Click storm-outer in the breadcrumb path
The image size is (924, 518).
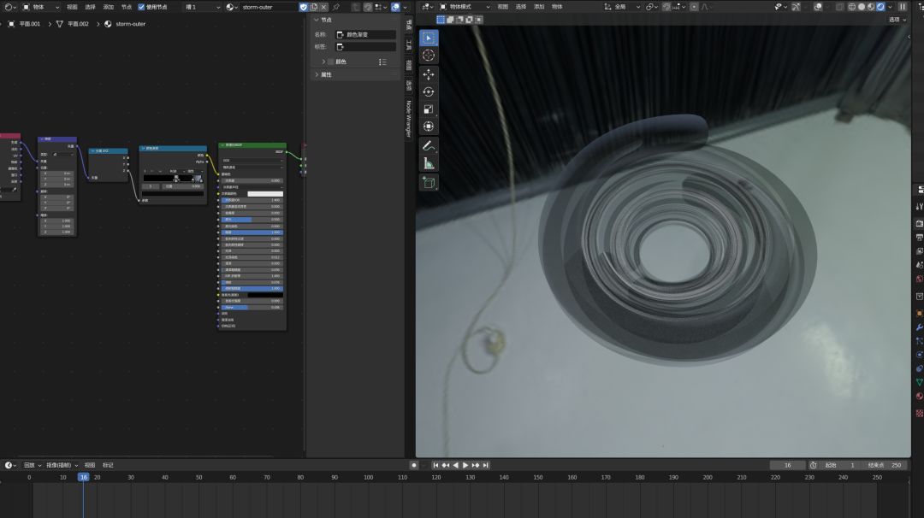130,24
